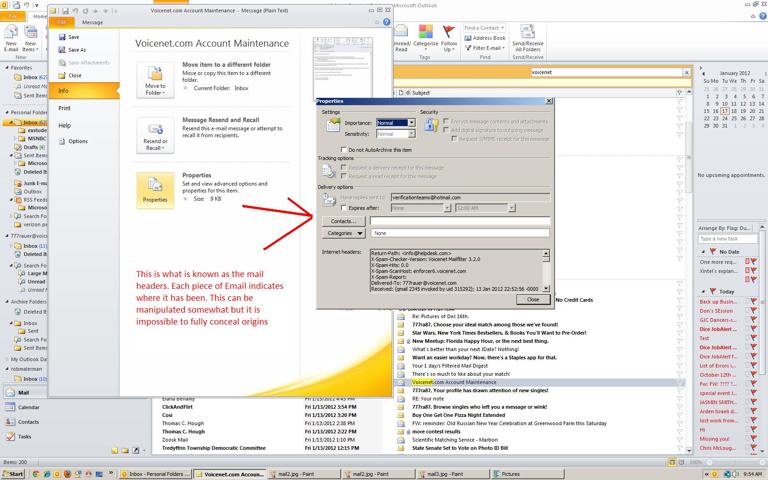Screen dimensions: 768x480
Task: Open the Categories dropdown button
Action: pos(343,233)
